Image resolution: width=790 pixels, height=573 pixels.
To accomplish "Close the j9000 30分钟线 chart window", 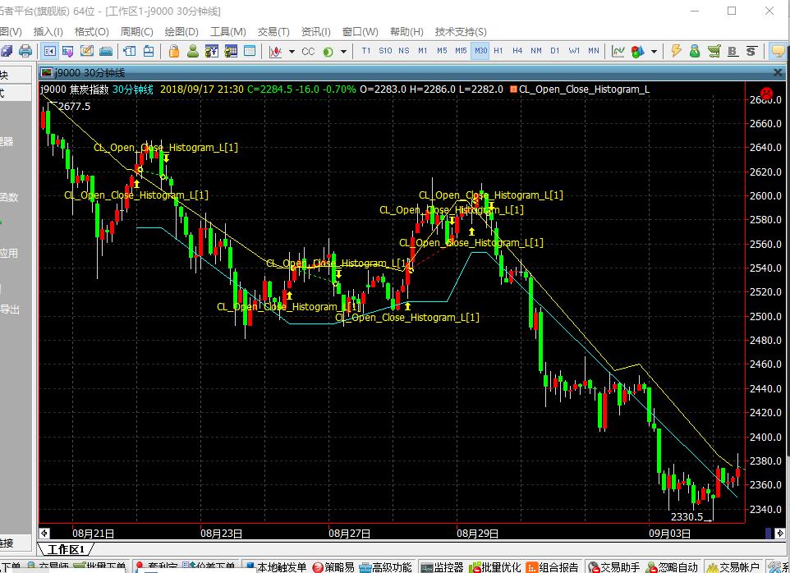I will 778,72.
